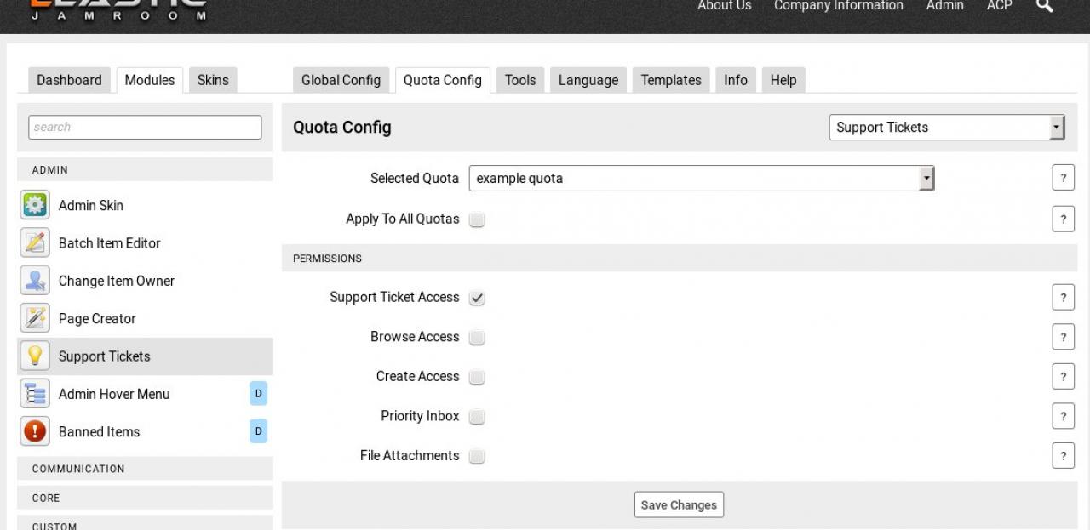Switch to the Global Config tab
This screenshot has height=530, width=1090.
point(341,80)
